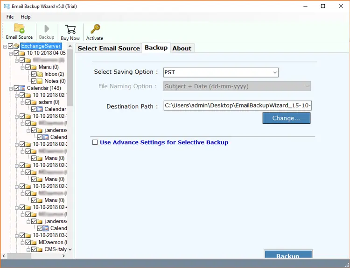Open the Select Saving Option PST dropdown

221,72
